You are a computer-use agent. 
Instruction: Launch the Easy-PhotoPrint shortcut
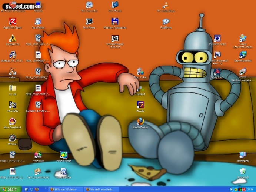tap(243, 57)
